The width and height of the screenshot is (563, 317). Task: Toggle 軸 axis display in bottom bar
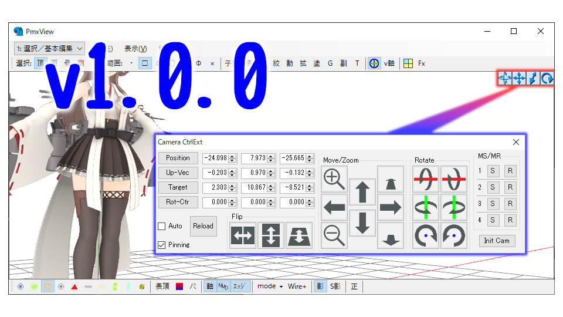[210, 286]
